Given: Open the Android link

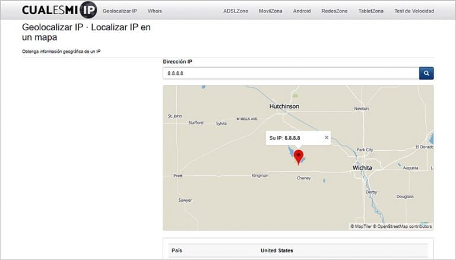Looking at the screenshot, I should (302, 11).
